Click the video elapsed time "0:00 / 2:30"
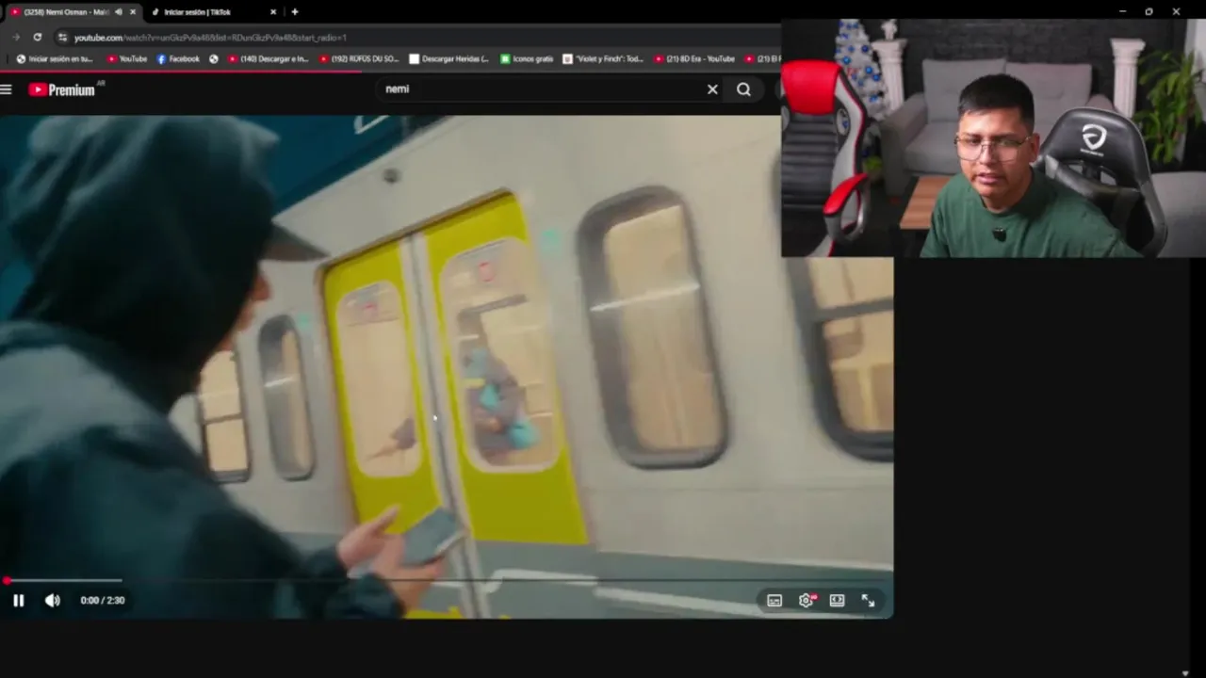This screenshot has height=678, width=1206. click(103, 600)
